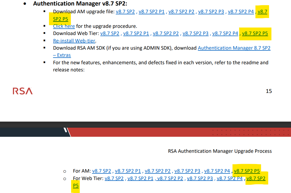This screenshot has height=193, width=291.
Task: Open highlighted P5 link in 'For Web Tier' line
Action: (x=76, y=186)
